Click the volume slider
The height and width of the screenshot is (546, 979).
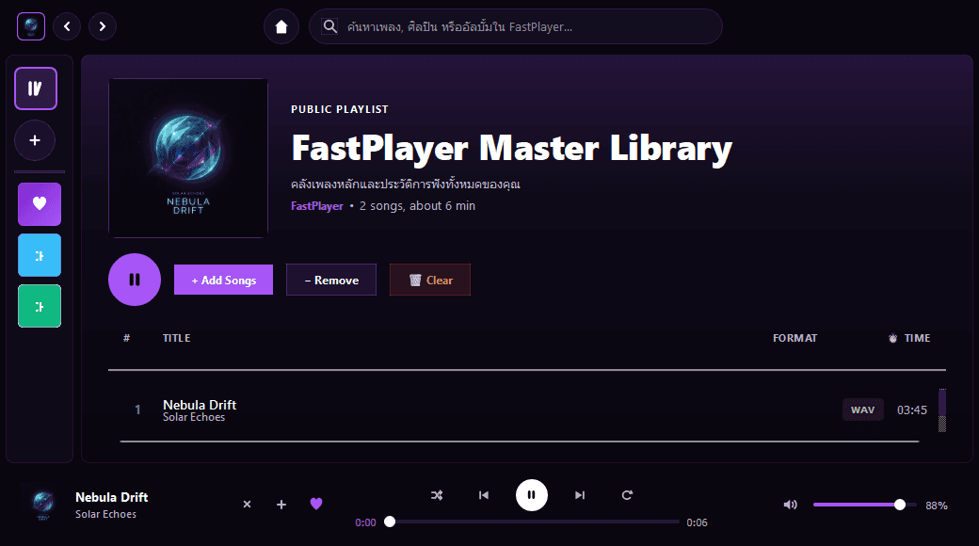[x=865, y=505]
